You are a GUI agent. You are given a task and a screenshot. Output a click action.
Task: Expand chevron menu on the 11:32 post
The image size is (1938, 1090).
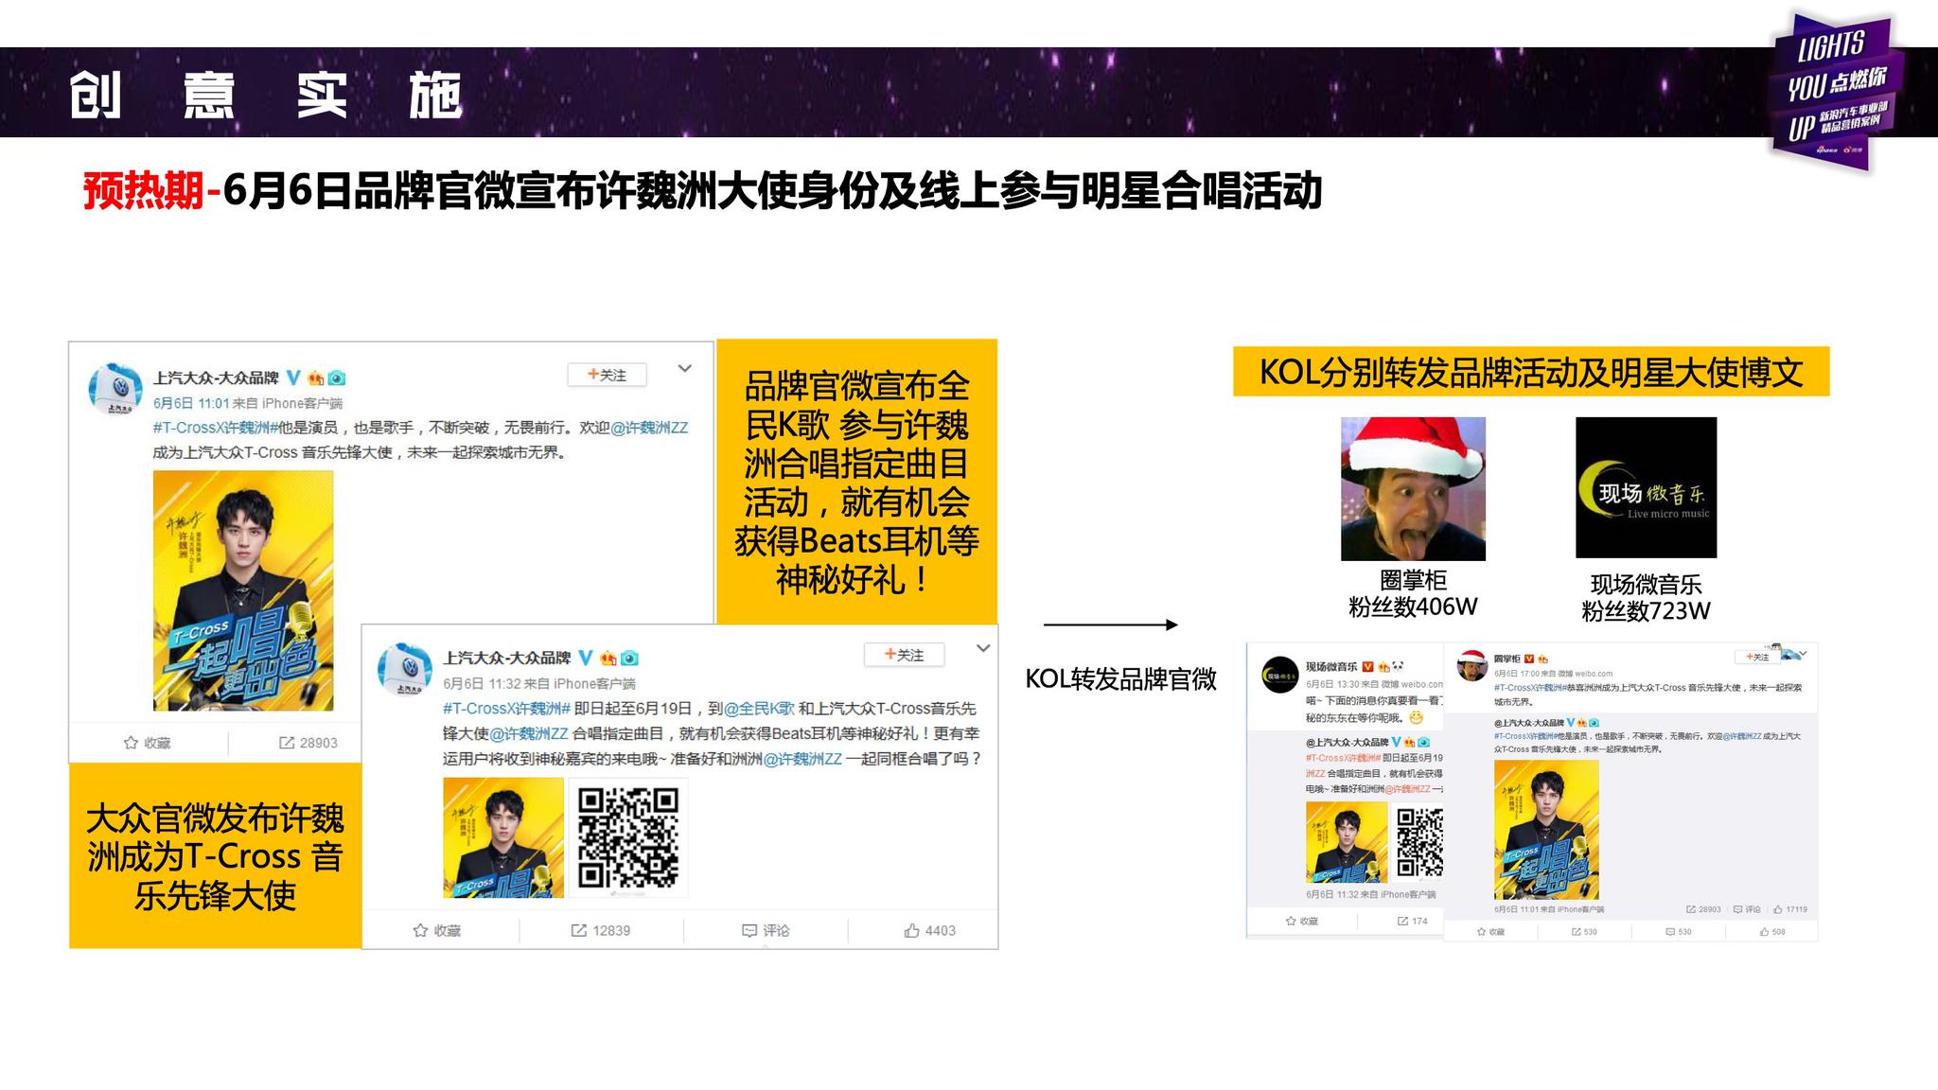coord(983,648)
